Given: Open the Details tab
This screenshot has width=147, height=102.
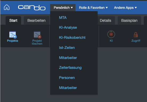Looking at the screenshot, I should tap(105, 20).
